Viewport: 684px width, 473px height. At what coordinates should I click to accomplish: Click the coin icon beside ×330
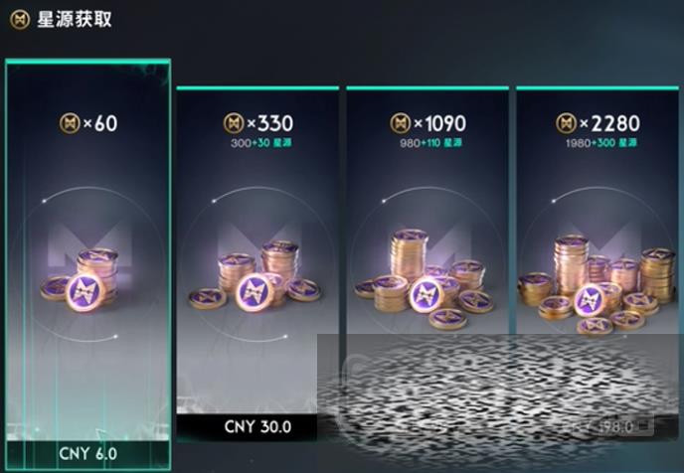(x=234, y=123)
